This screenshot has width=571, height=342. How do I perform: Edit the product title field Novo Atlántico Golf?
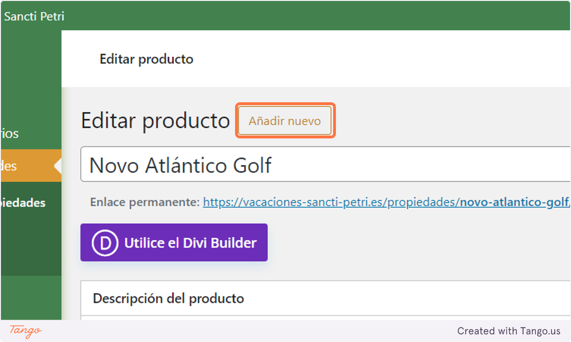pyautogui.click(x=325, y=165)
